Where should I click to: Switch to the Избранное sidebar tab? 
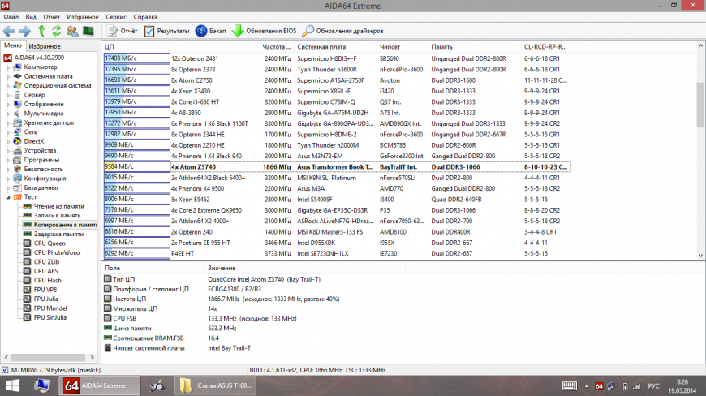point(44,46)
